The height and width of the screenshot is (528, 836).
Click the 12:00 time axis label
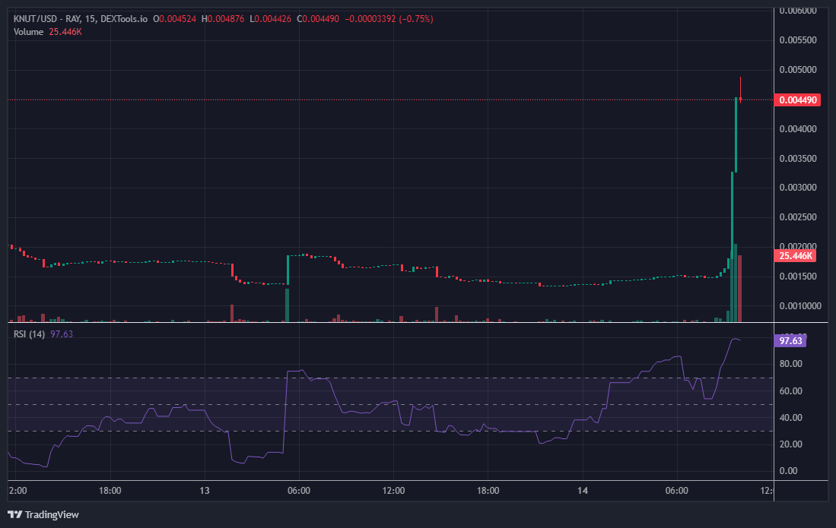point(393,491)
